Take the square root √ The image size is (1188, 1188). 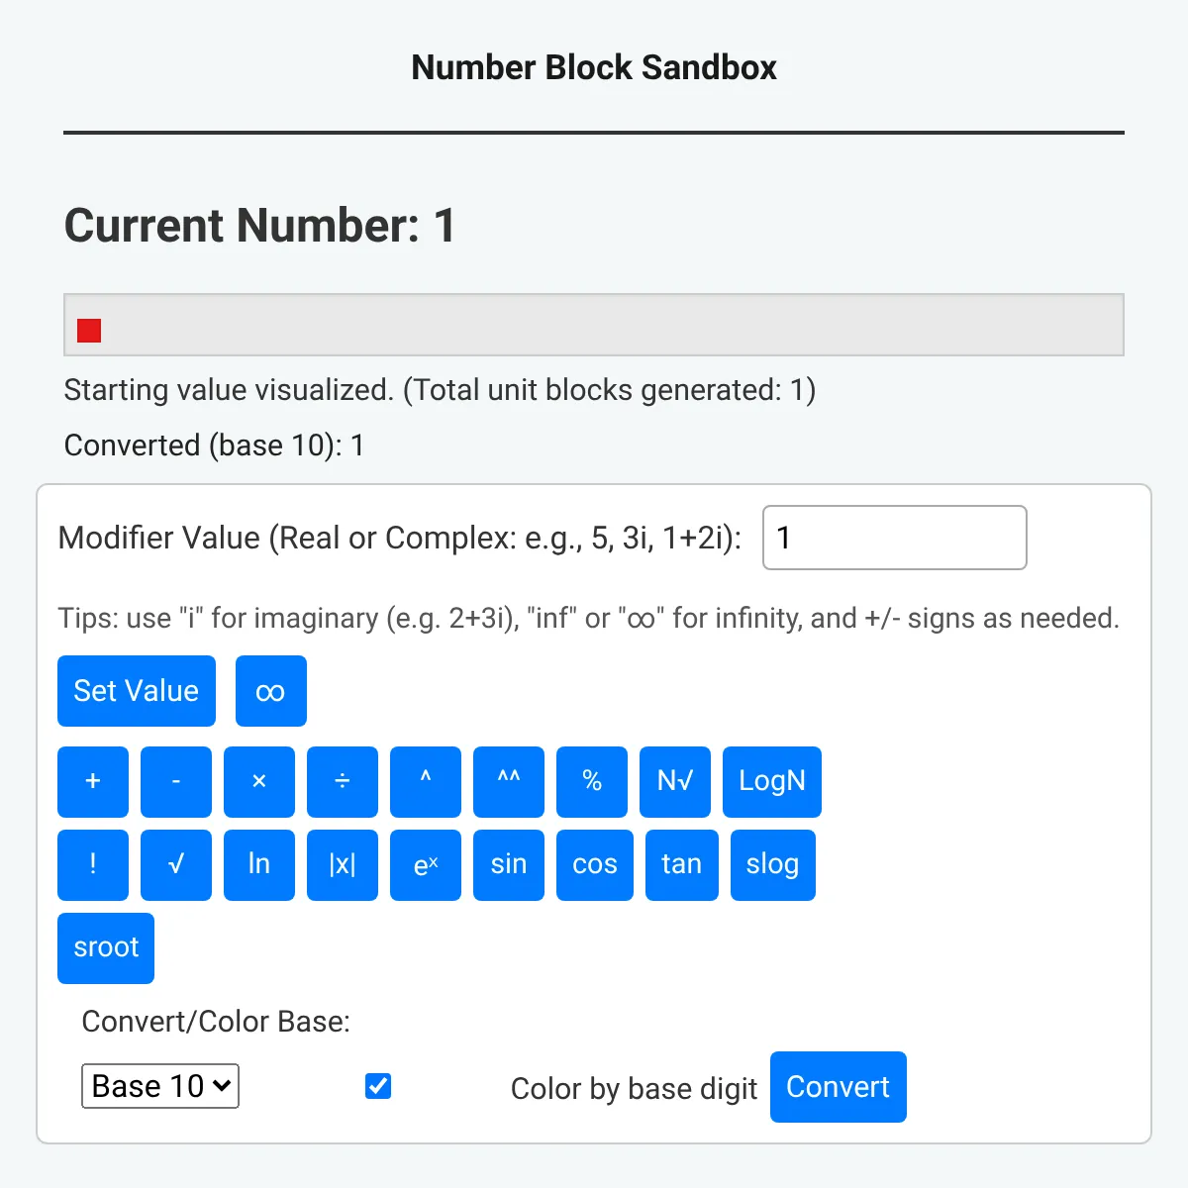(176, 865)
